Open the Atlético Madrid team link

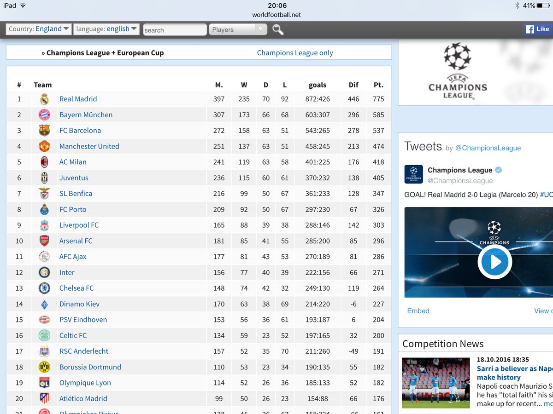tap(83, 398)
